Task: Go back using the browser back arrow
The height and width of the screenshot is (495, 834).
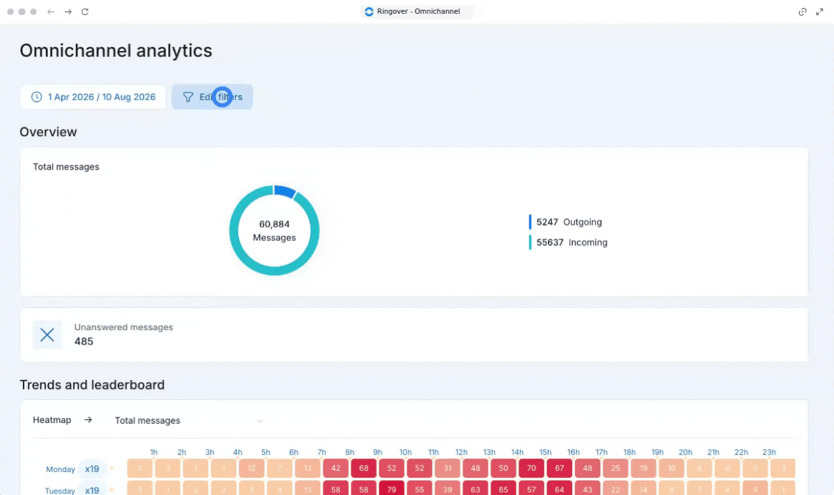Action: pyautogui.click(x=51, y=12)
